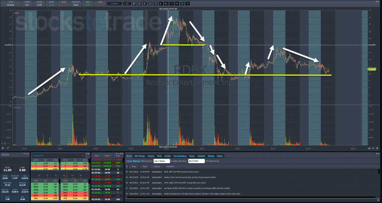Click the blue up-arrow toolbar icon
382x203 pixels.
(x=182, y=3)
